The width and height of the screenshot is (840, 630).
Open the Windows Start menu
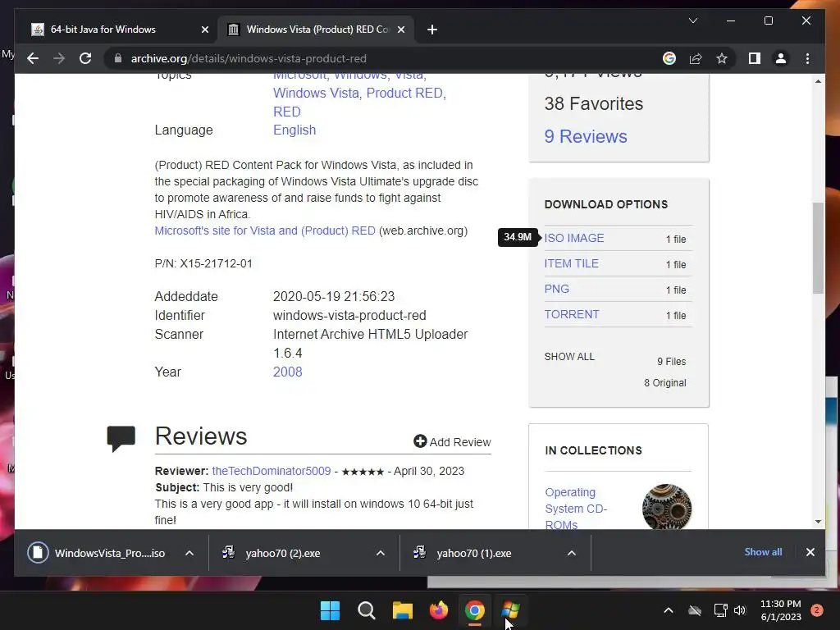click(x=330, y=610)
